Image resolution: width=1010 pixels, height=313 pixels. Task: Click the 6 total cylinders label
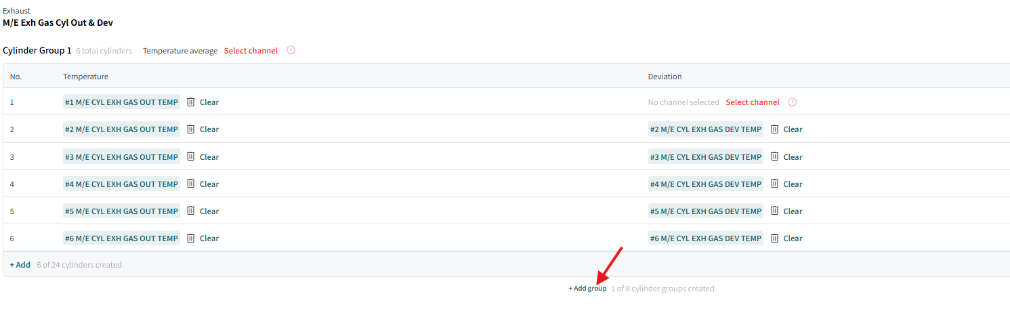point(104,51)
